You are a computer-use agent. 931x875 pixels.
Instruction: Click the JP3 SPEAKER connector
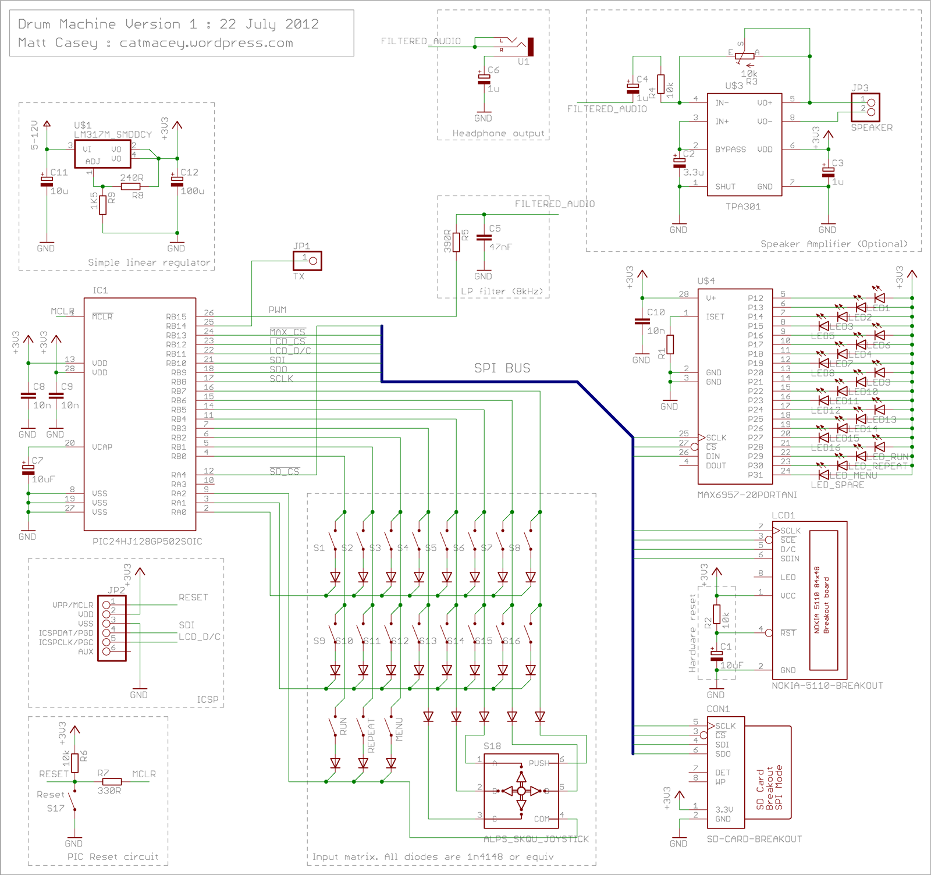(x=865, y=107)
